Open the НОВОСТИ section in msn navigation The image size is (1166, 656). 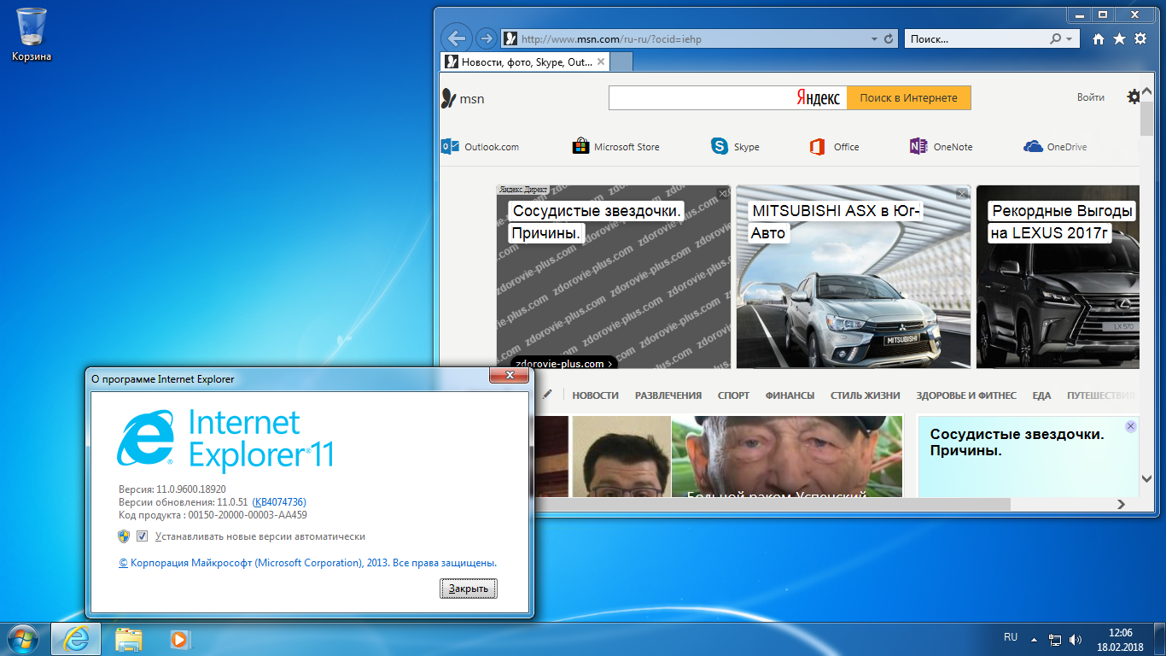595,395
